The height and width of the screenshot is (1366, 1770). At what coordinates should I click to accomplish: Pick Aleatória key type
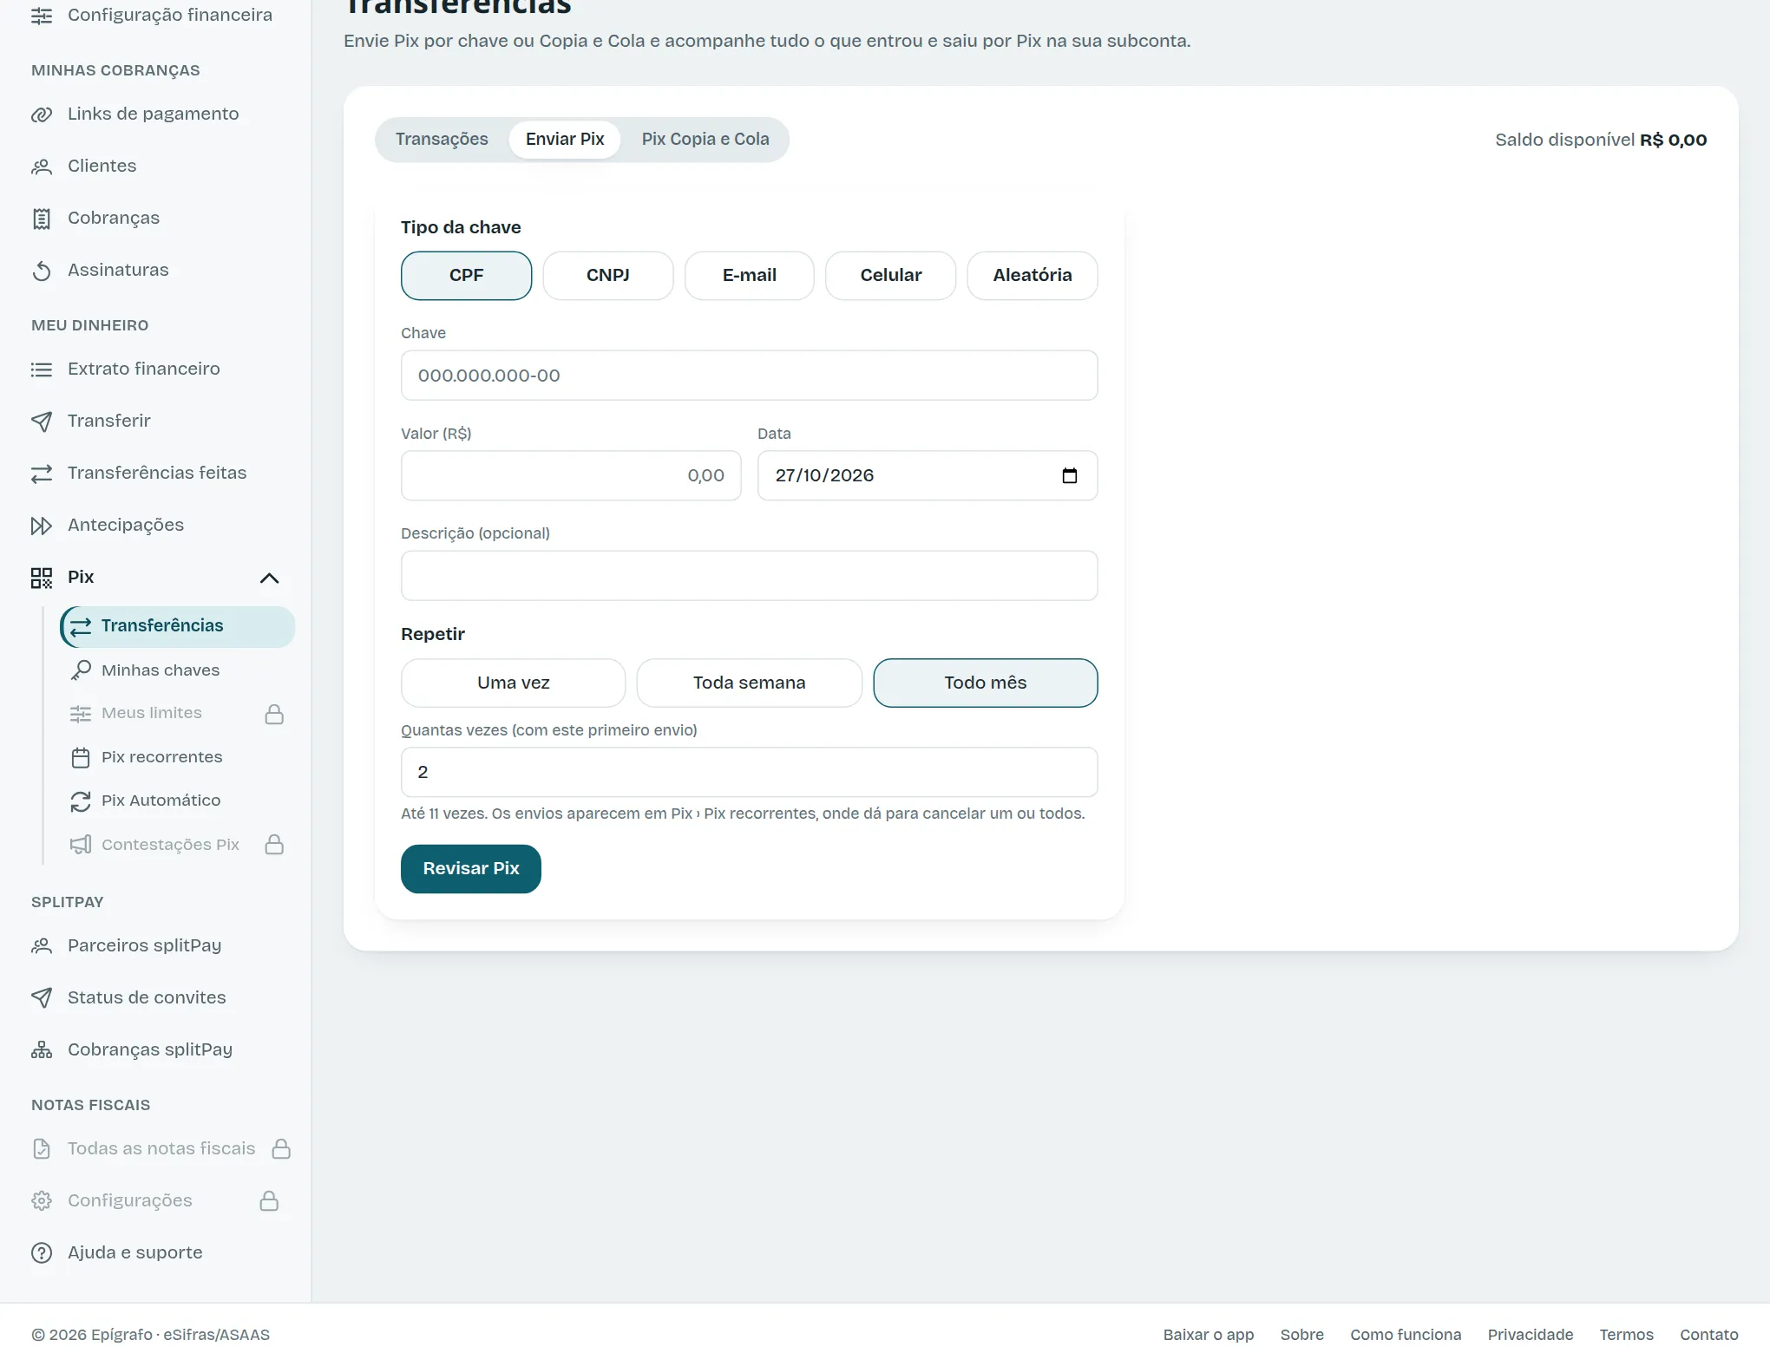point(1032,276)
